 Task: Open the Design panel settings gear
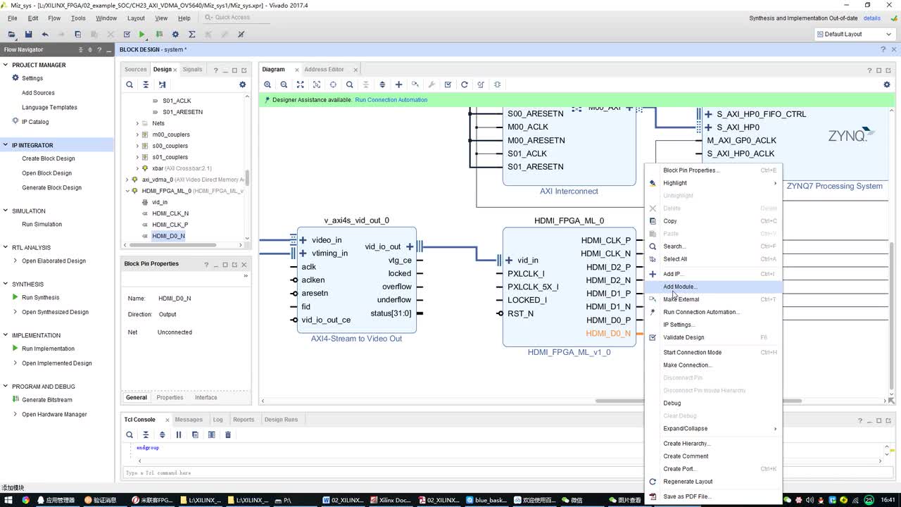[x=243, y=84]
